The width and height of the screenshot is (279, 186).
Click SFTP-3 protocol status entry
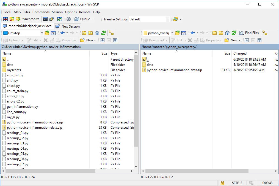point(237,183)
